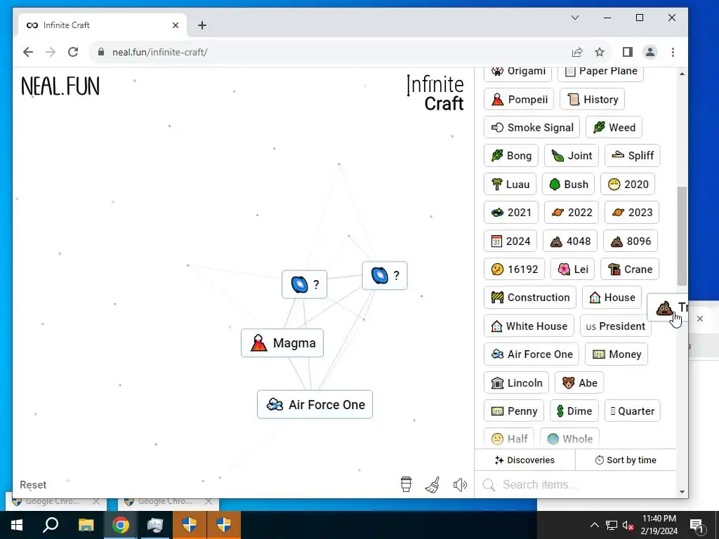Choose the Abe item

579,382
